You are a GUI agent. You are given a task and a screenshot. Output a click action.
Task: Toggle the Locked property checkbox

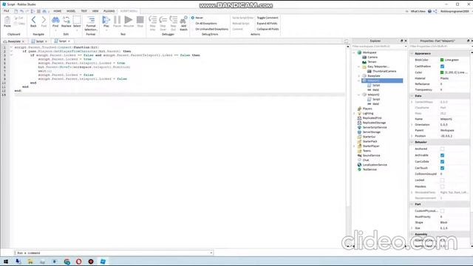(442, 180)
